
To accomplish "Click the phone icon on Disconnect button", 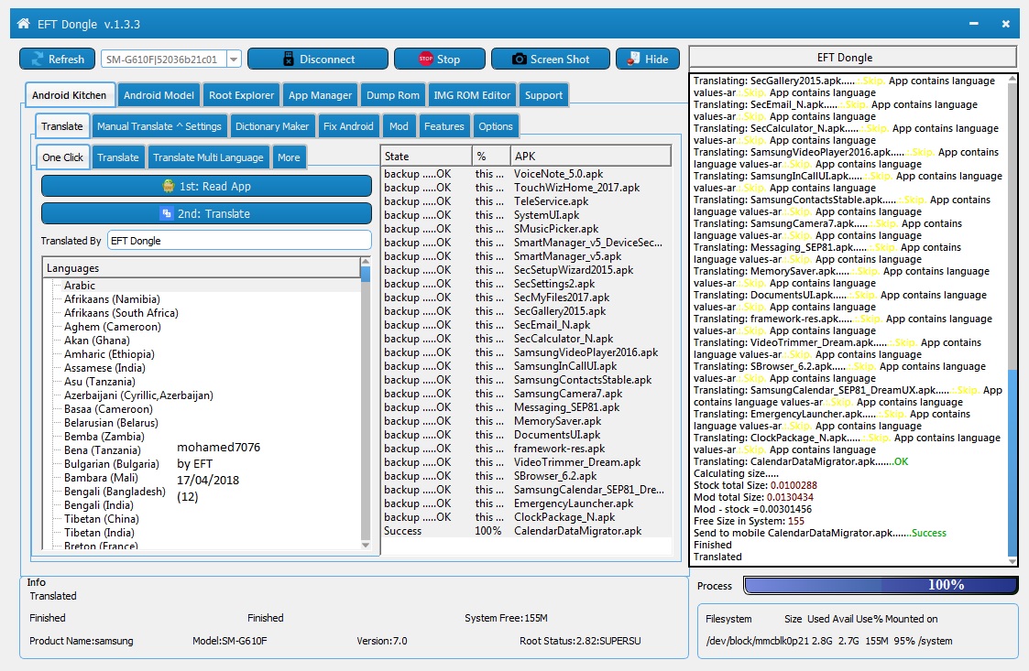I will click(288, 59).
